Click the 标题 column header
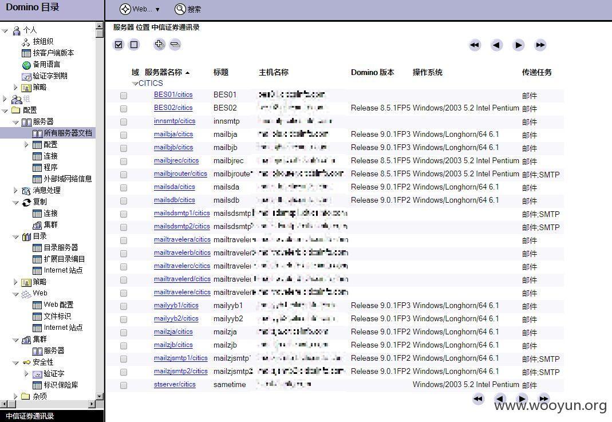The image size is (612, 422). [x=221, y=72]
